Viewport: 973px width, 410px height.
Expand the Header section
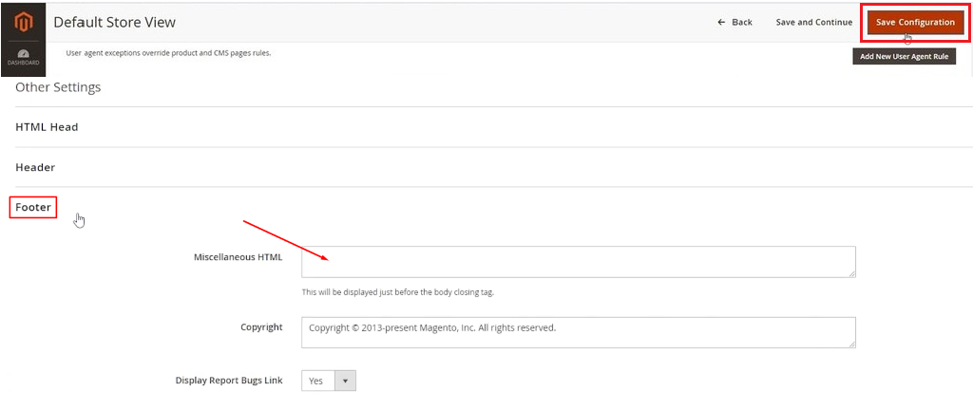[35, 167]
